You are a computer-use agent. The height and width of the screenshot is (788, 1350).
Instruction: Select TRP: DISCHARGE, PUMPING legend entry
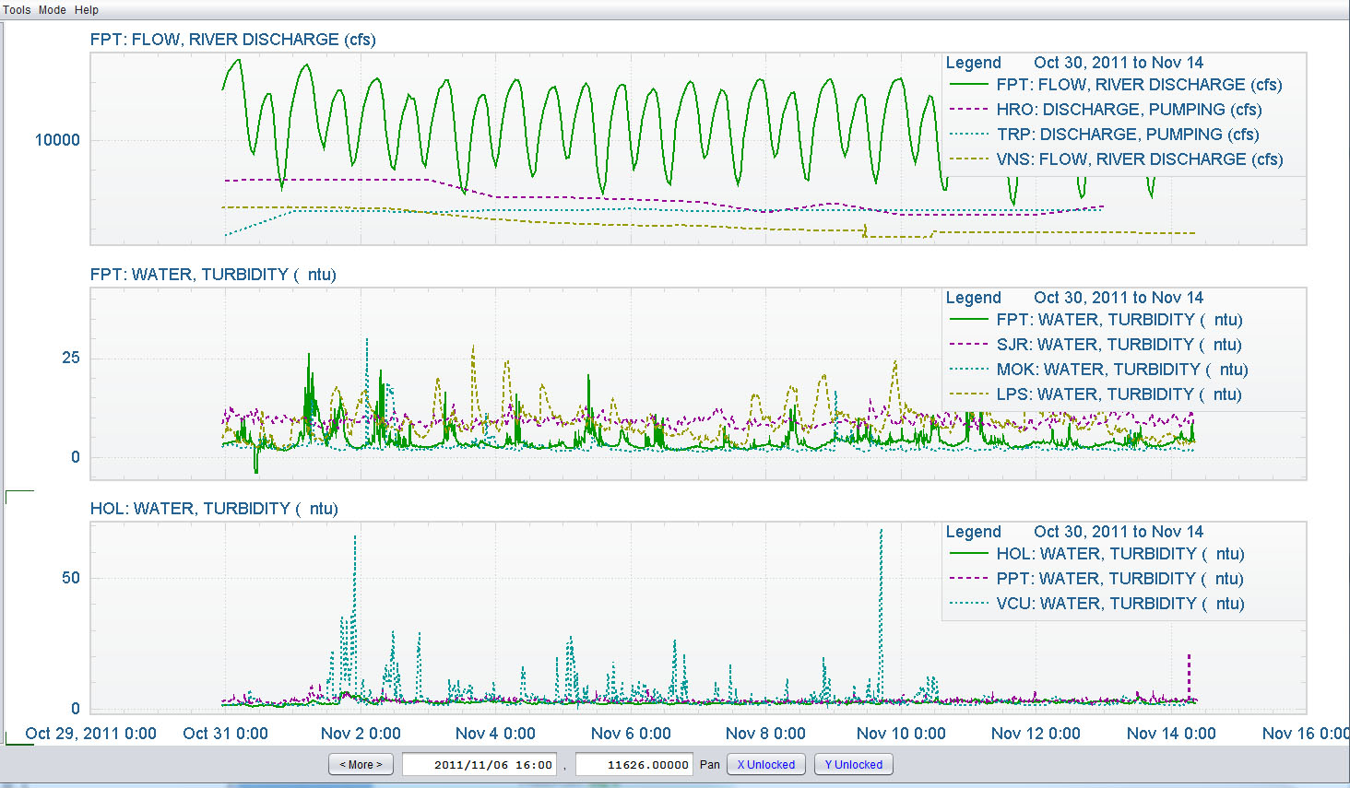[x=1104, y=135]
